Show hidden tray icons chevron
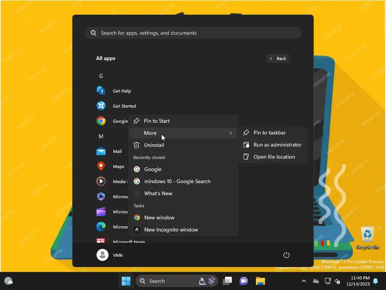 [304, 281]
